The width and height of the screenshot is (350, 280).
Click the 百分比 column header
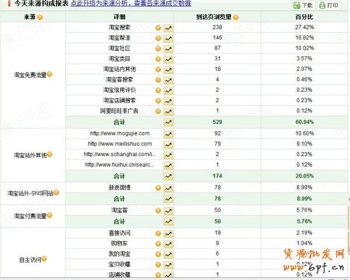point(304,17)
